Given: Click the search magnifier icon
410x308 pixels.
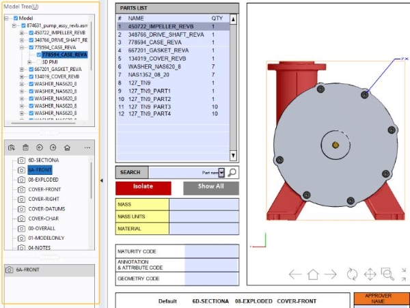Looking at the screenshot, I should (232, 173).
